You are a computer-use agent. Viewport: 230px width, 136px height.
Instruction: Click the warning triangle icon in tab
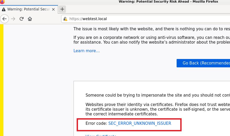point(4,9)
